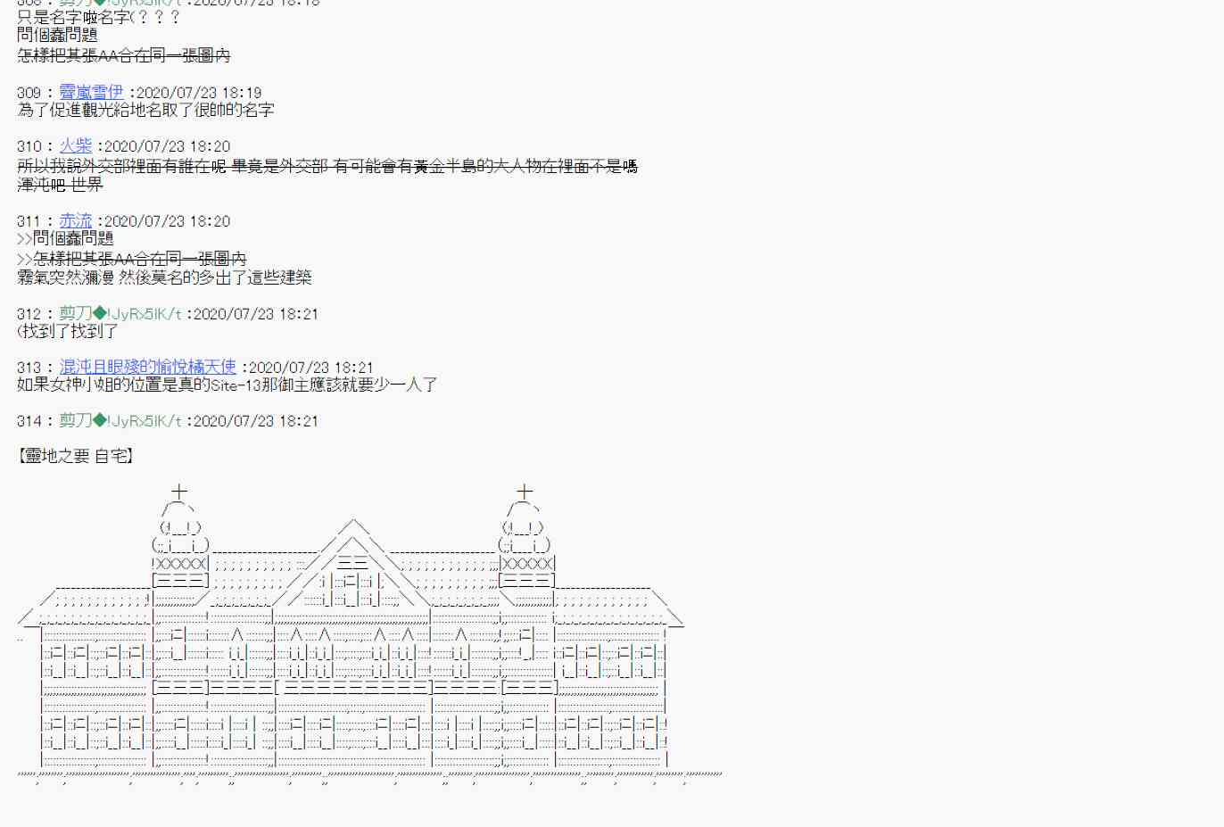Open the 混沌且眼殘的愉悅橘天使 username link
Screen dimensions: 1224x827
click(147, 368)
